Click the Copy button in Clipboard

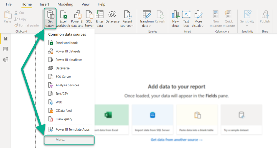coord(20,19)
